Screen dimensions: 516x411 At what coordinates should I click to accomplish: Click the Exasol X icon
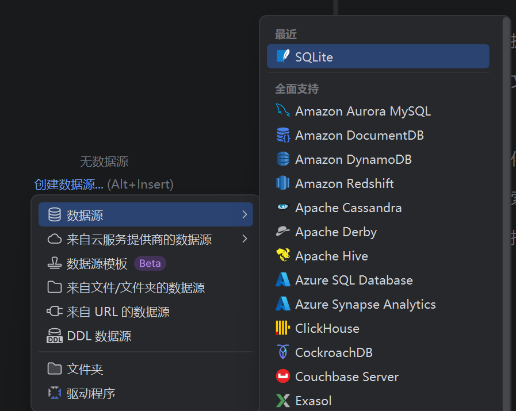tap(283, 401)
